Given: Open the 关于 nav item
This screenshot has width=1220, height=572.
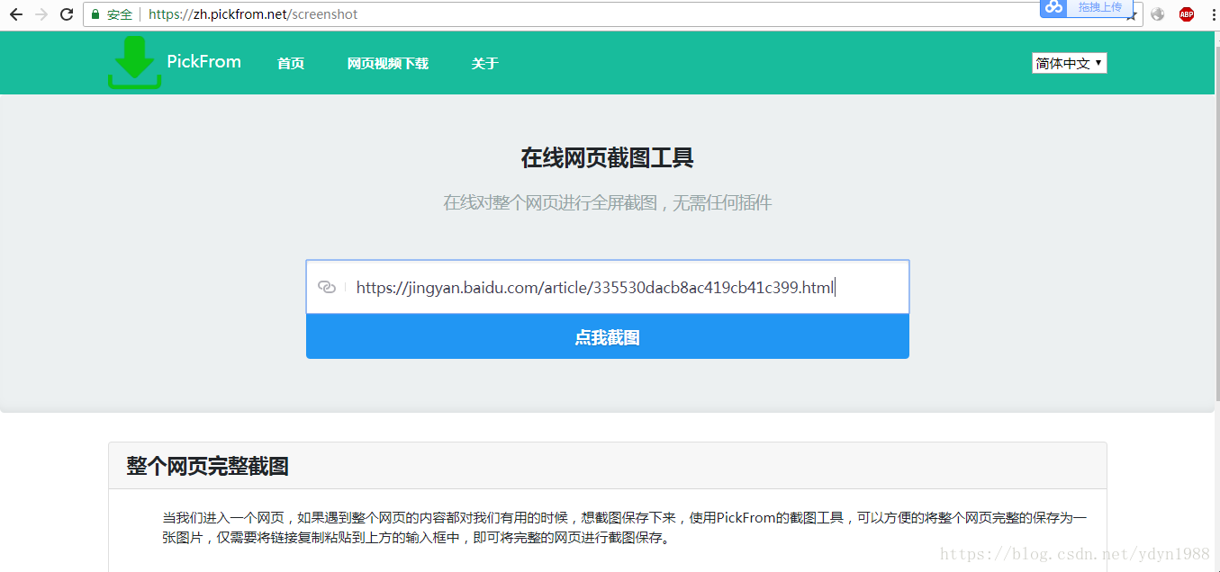Looking at the screenshot, I should pyautogui.click(x=484, y=63).
